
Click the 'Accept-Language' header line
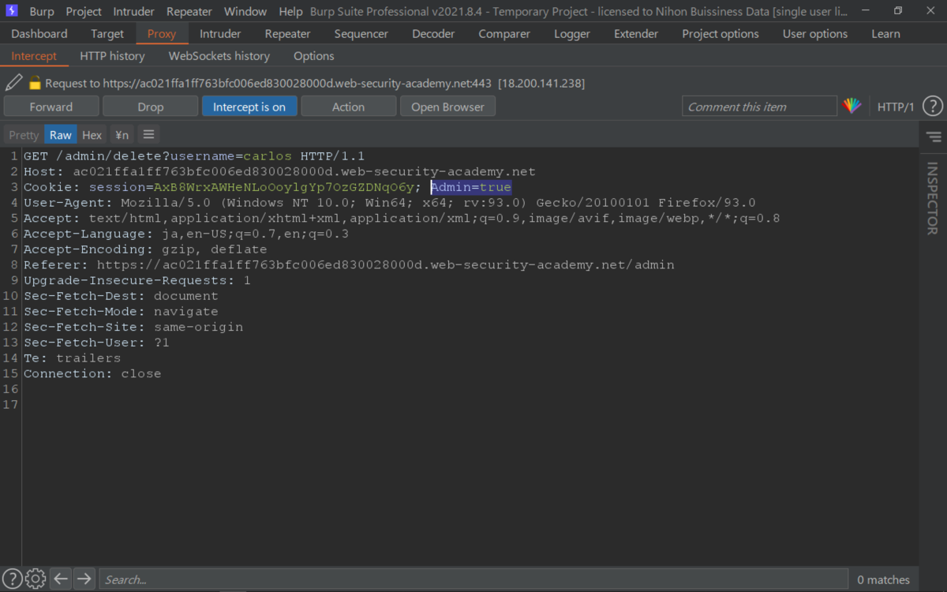pos(186,234)
